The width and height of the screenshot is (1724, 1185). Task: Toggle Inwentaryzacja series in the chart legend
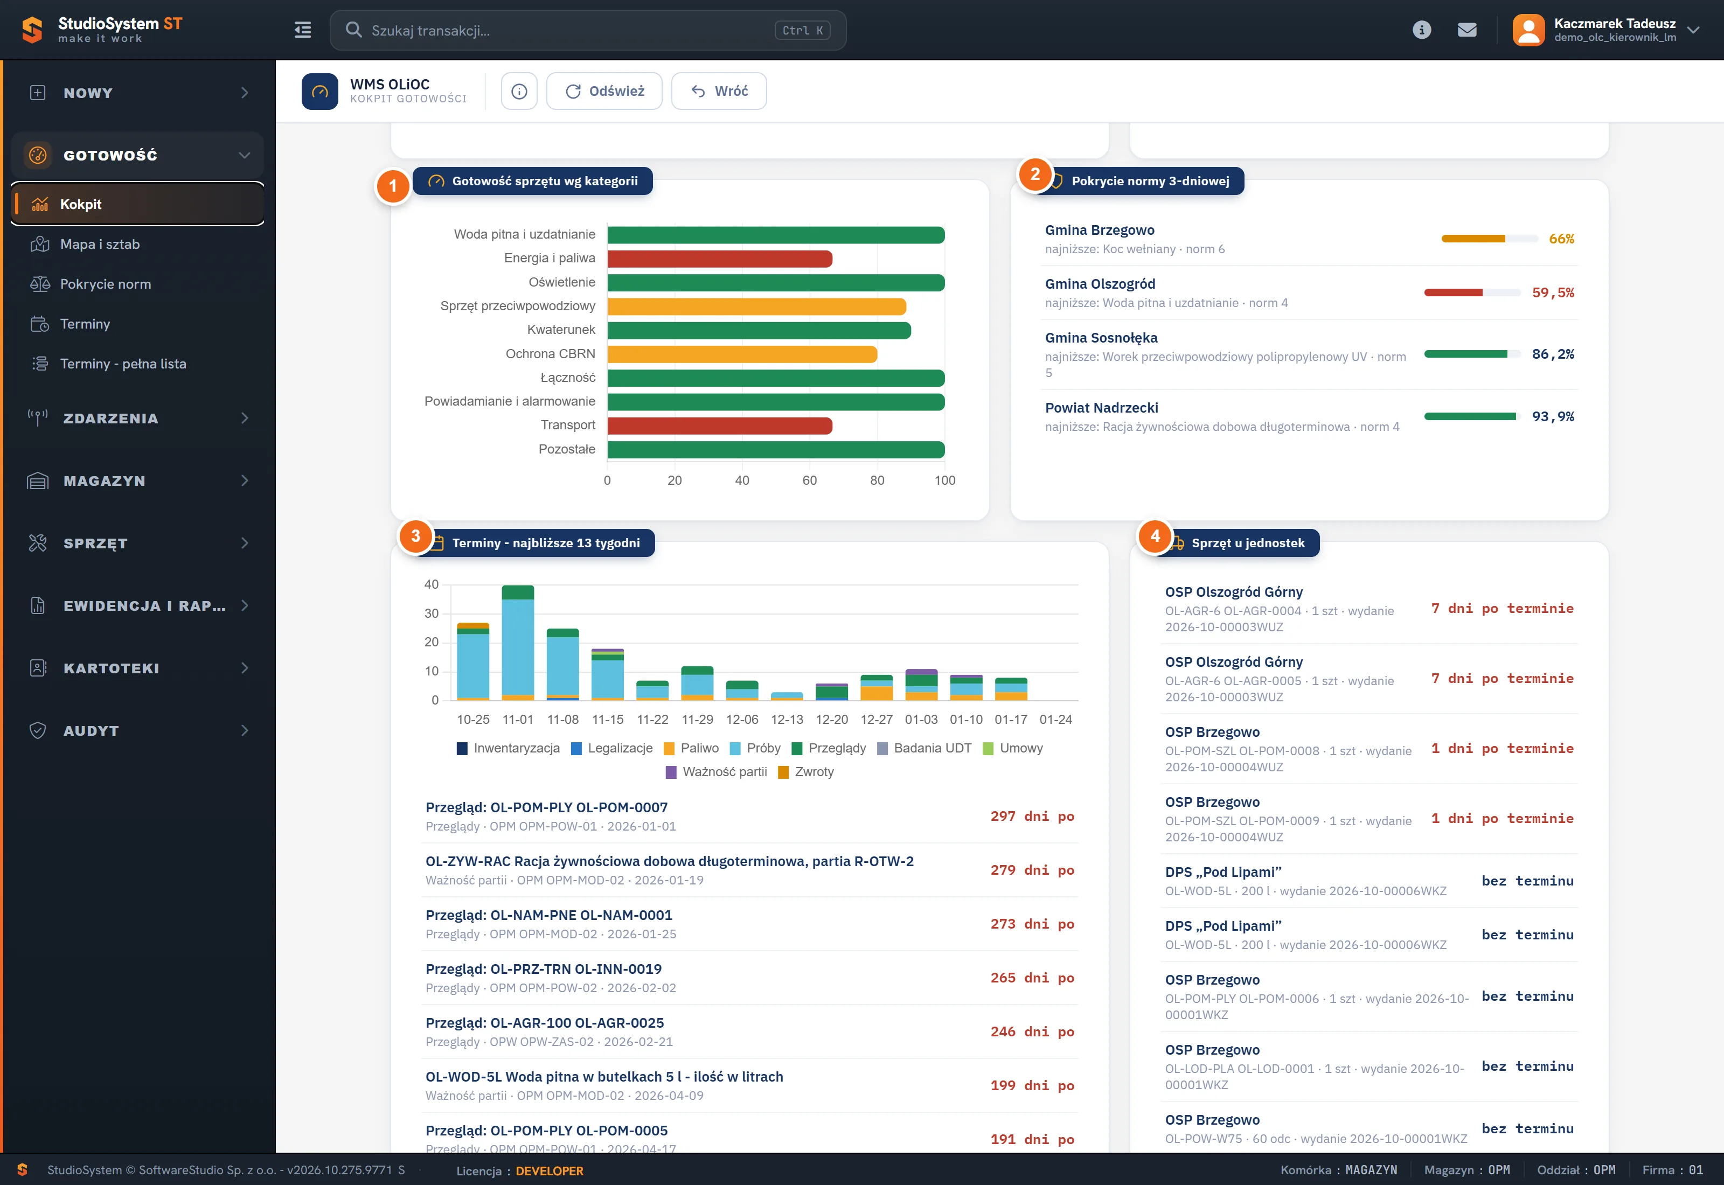(x=509, y=748)
